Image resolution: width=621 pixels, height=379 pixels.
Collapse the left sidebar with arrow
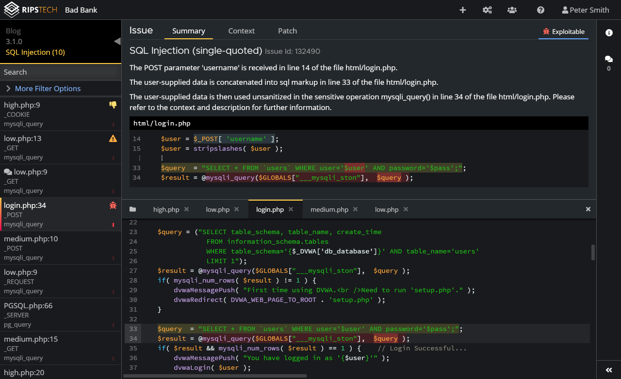[x=117, y=41]
